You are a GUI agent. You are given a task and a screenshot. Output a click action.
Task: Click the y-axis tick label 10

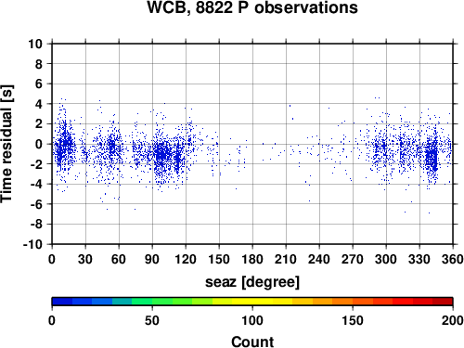pos(35,44)
